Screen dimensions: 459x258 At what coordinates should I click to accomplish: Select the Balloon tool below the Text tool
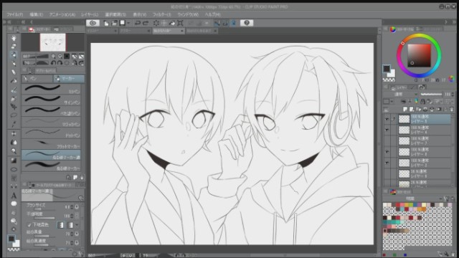pos(14,204)
